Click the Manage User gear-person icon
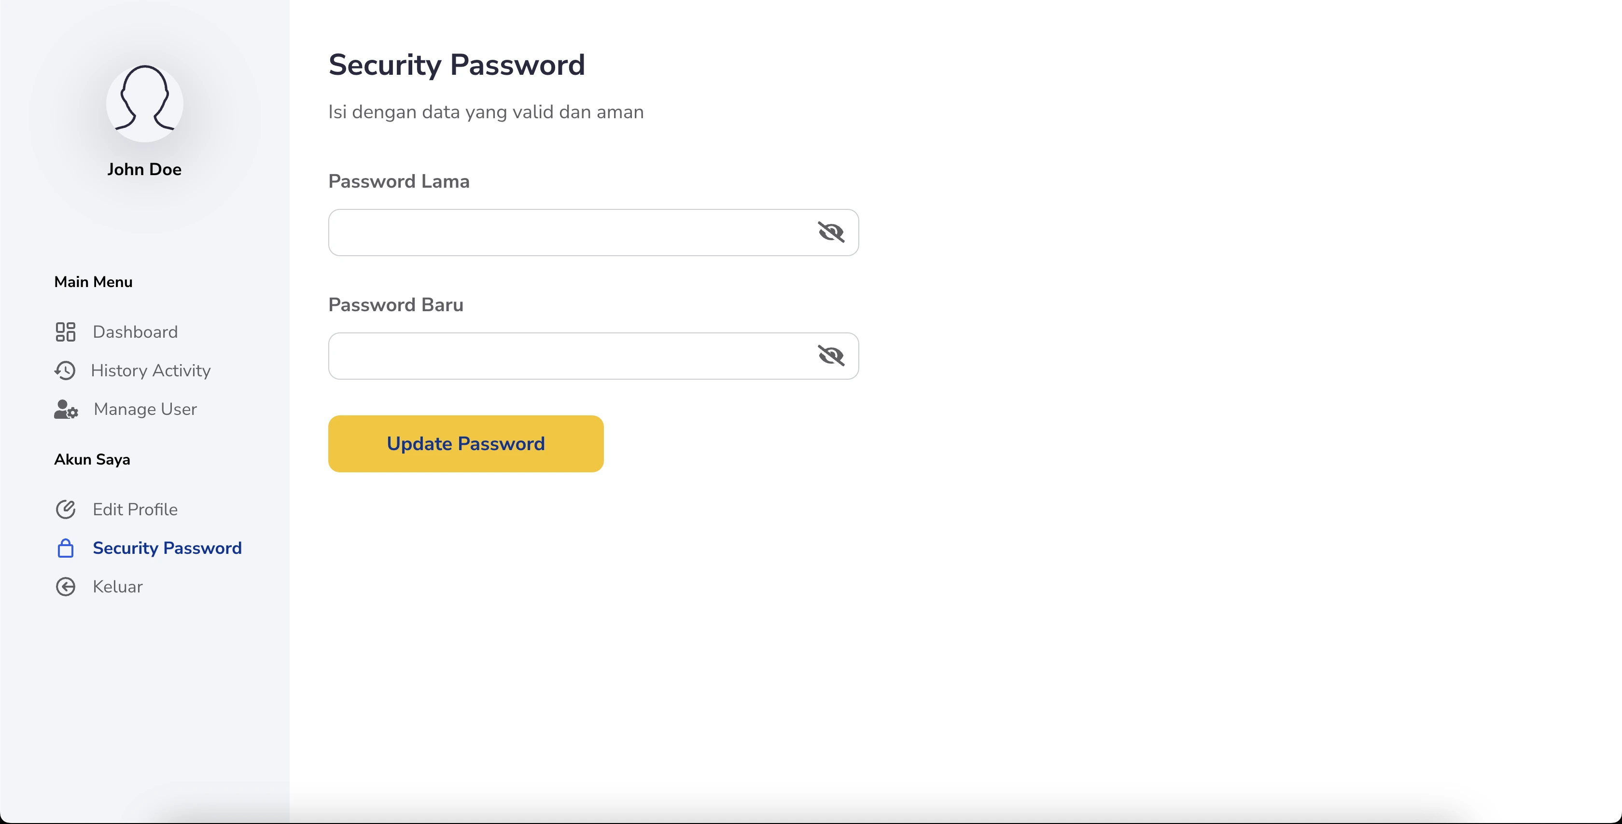 click(x=66, y=409)
